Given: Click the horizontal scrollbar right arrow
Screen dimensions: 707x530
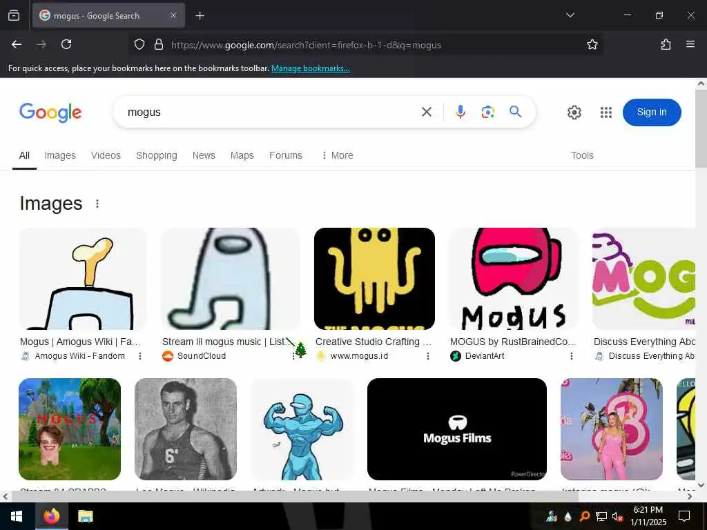Looking at the screenshot, I should click(690, 496).
